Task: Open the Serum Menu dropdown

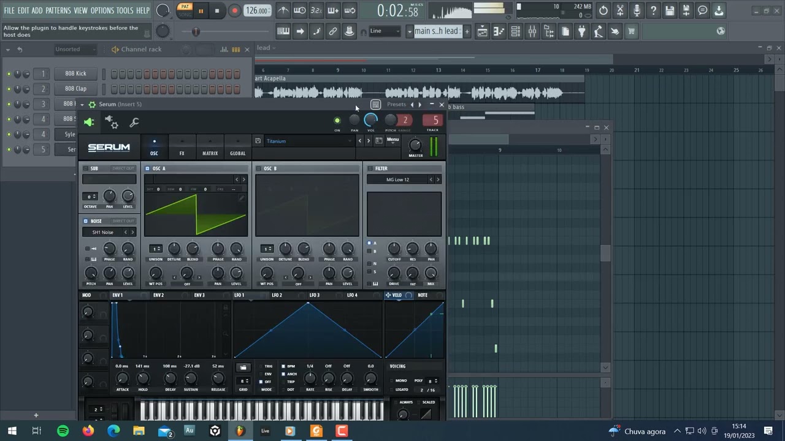Action: [392, 140]
